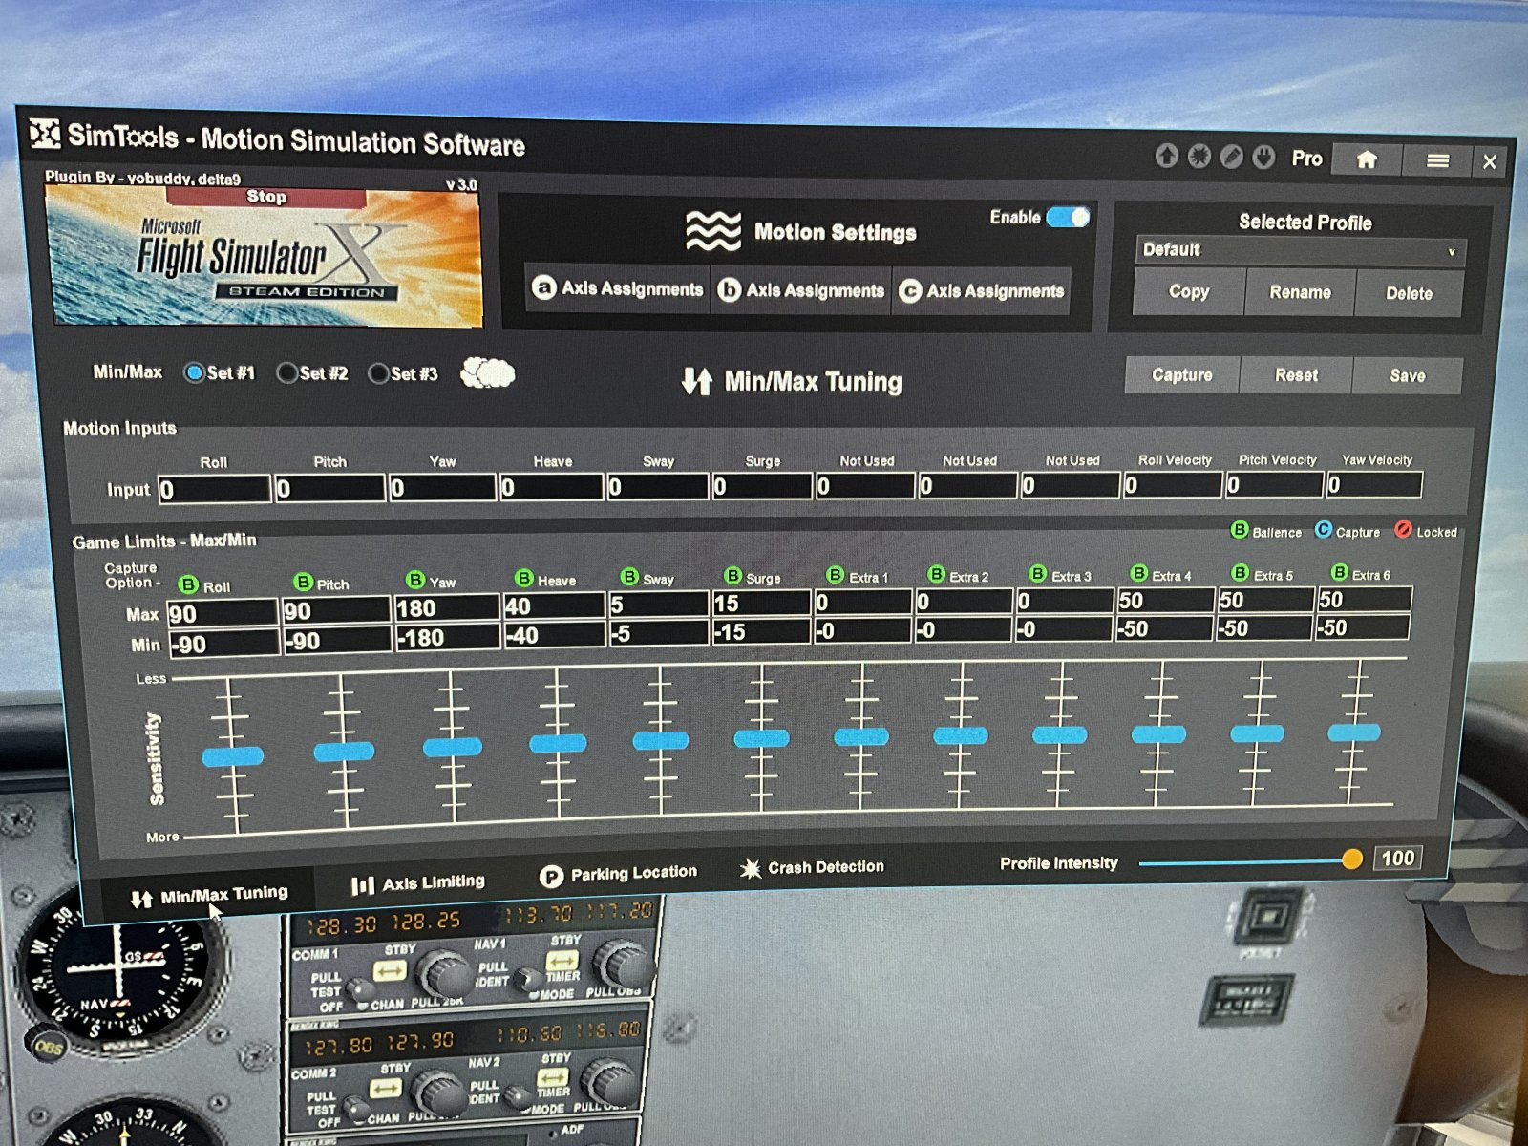Image resolution: width=1528 pixels, height=1146 pixels.
Task: Click the Extra 2 capture option B icon
Action: [x=936, y=574]
